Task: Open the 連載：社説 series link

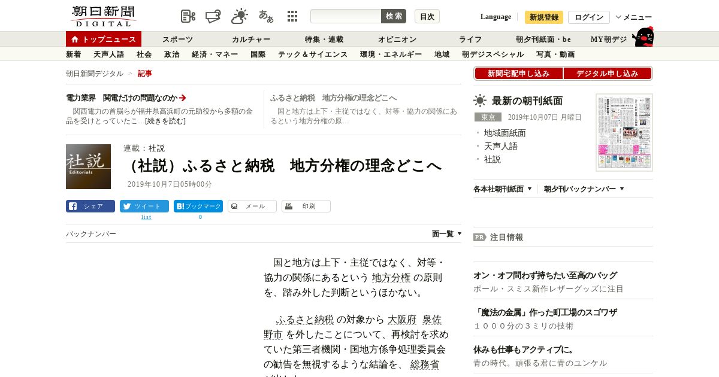Action: pos(144,148)
